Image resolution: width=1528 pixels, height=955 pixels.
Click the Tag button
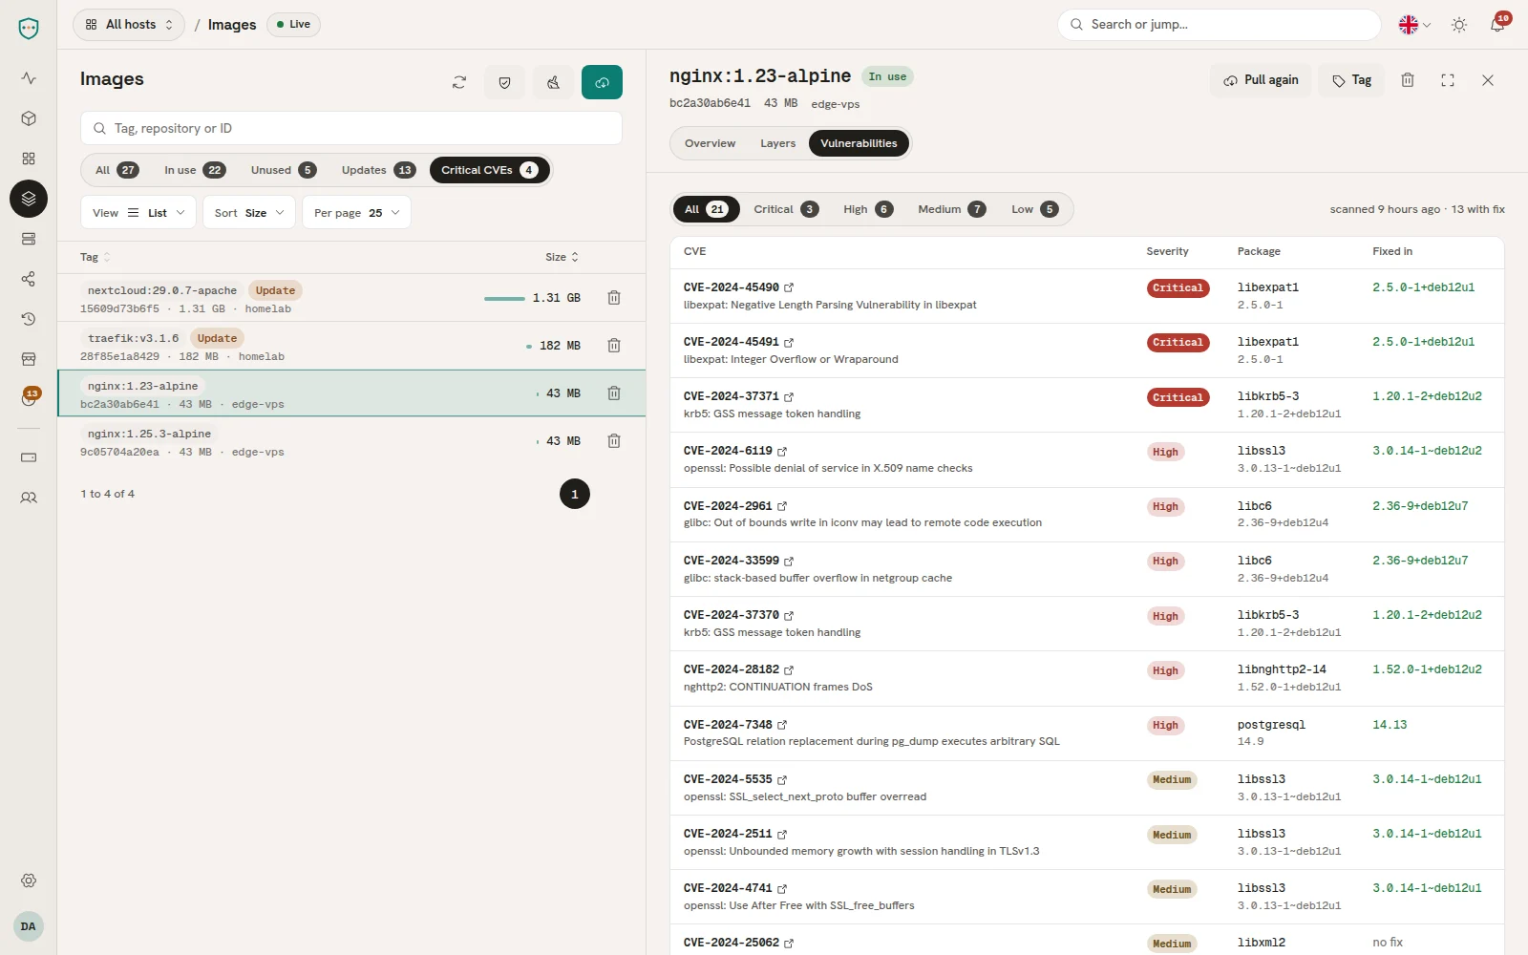pos(1351,80)
